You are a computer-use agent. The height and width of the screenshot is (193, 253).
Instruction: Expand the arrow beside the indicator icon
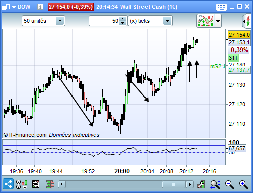(x=218, y=21)
